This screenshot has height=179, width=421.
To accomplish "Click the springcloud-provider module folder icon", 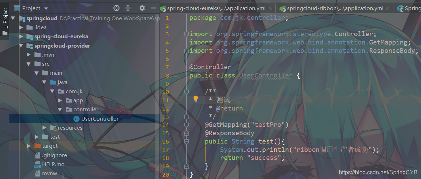I will [x=30, y=46].
